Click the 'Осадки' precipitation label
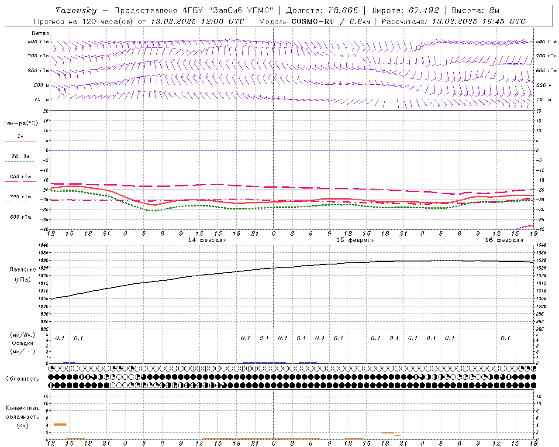Image resolution: width=559 pixels, height=447 pixels. coord(23,343)
